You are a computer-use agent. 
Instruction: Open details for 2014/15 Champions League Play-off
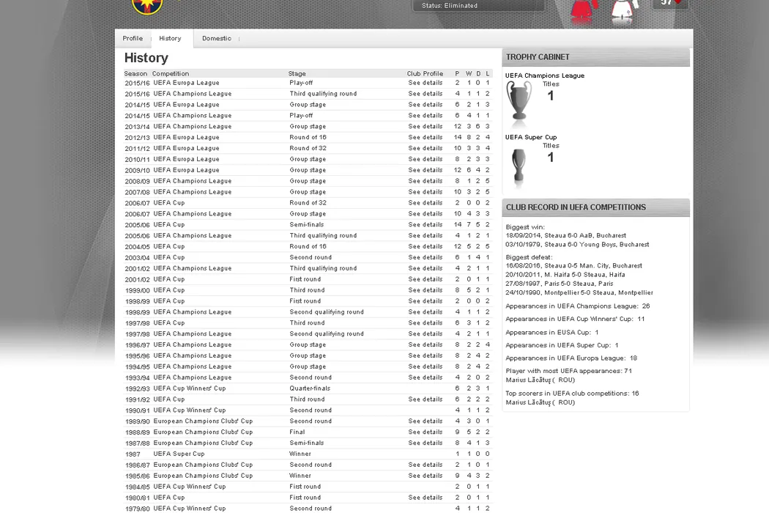tap(425, 115)
